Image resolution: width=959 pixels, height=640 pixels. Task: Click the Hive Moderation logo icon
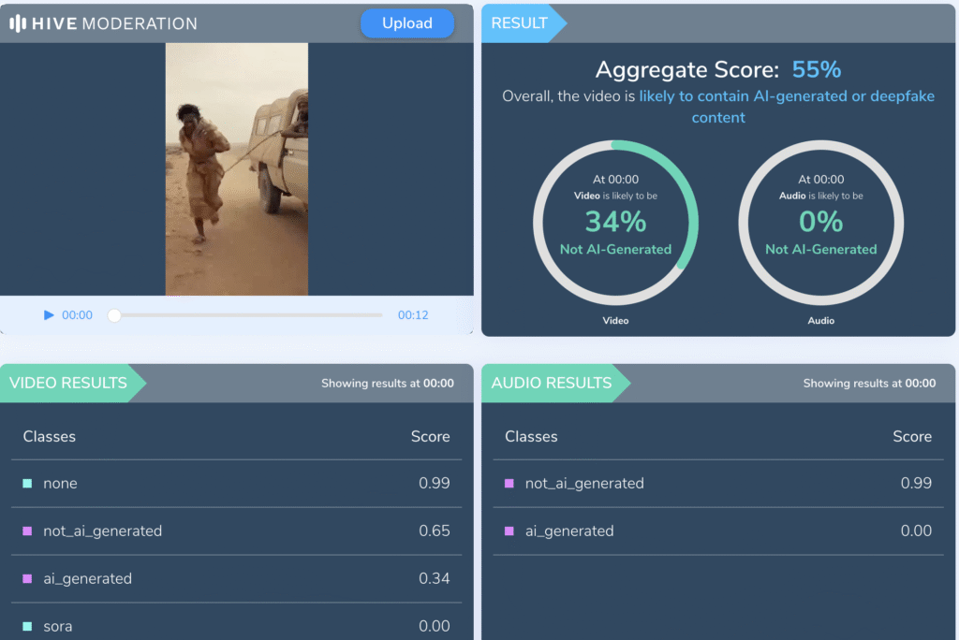click(17, 23)
